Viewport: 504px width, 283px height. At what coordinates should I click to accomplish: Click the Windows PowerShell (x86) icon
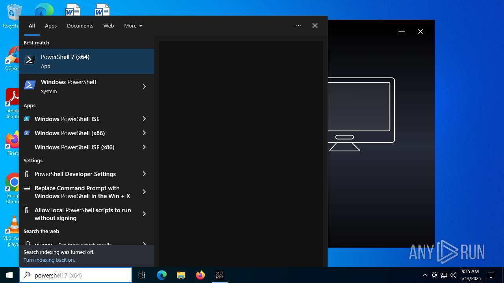27,133
